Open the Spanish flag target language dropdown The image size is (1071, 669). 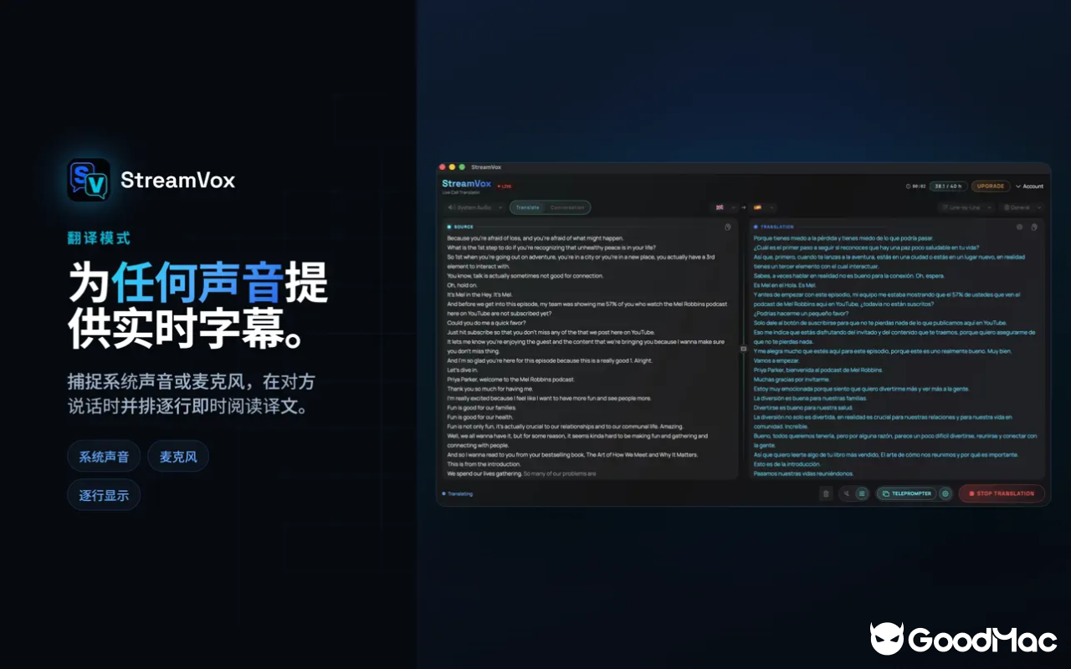762,207
